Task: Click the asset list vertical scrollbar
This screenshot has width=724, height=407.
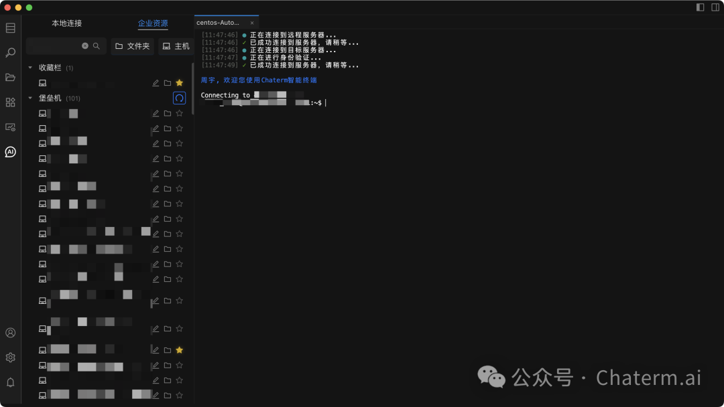Action: click(x=192, y=88)
